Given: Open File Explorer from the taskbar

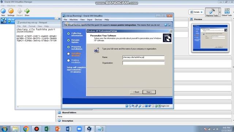Looking at the screenshot, I should [15, 129].
